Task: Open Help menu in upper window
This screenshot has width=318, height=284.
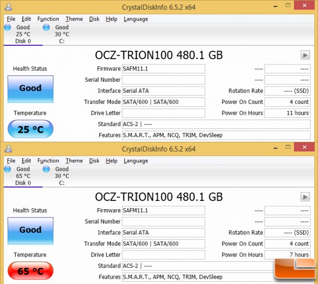Action: coord(111,19)
